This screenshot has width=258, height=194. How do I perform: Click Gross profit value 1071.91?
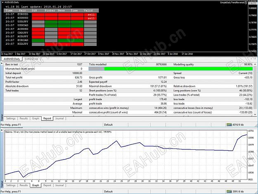(x=161, y=77)
